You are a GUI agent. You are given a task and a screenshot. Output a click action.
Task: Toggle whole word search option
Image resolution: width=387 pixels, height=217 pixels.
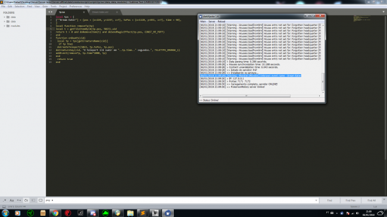point(19,200)
